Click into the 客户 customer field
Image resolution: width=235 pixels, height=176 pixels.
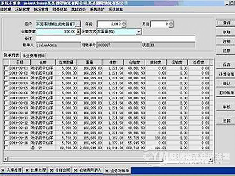coord(56,24)
